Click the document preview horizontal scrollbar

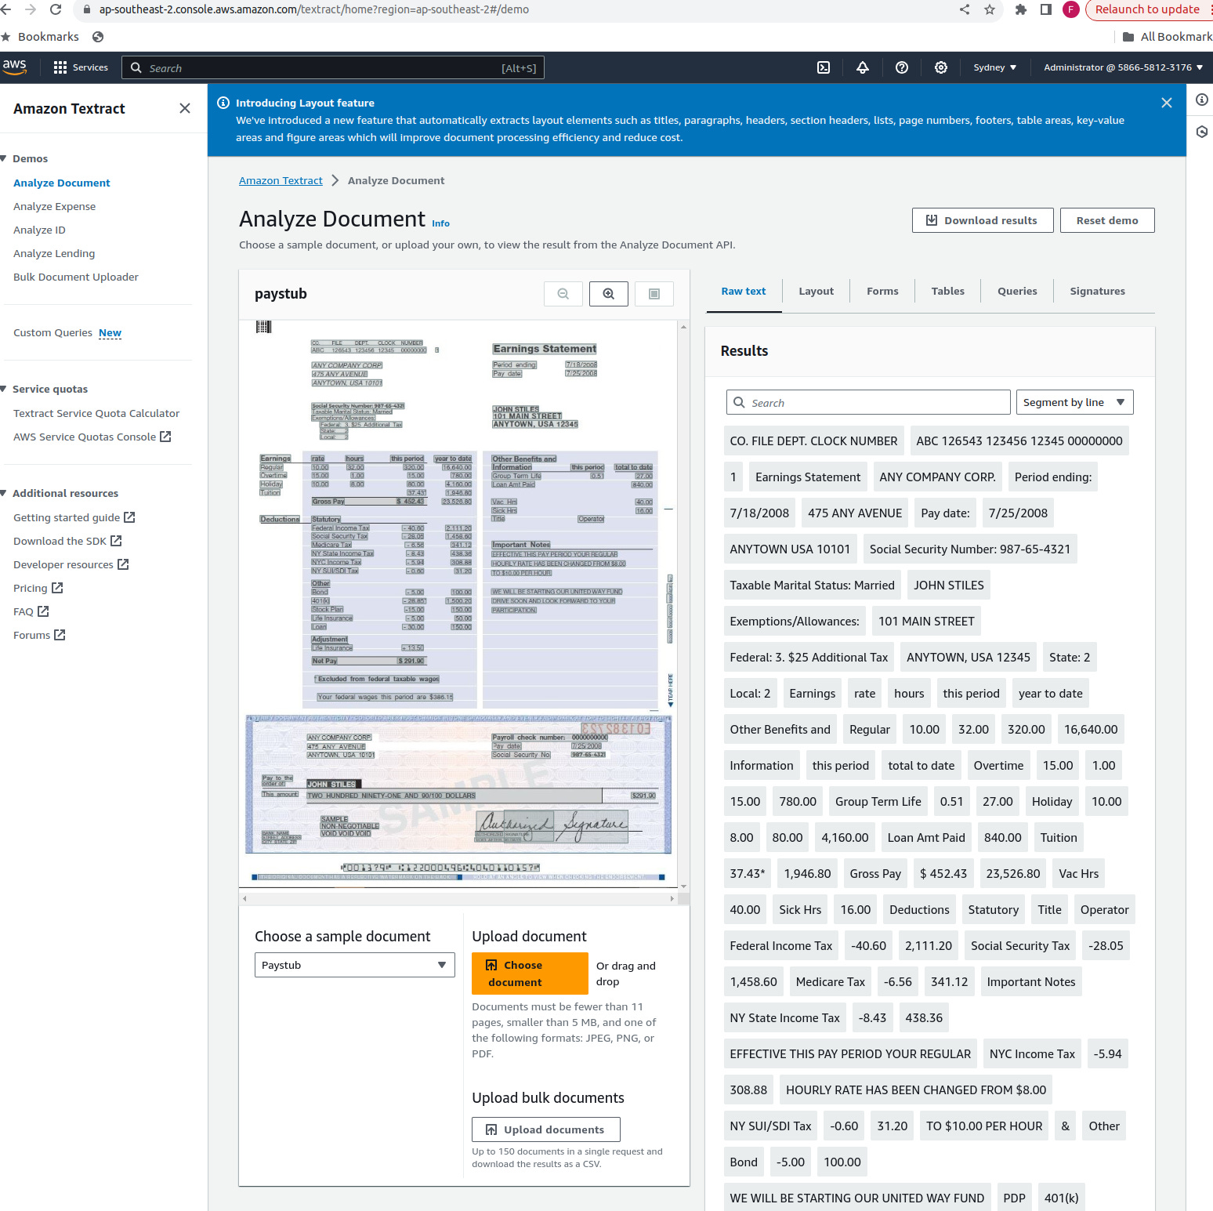tap(458, 898)
